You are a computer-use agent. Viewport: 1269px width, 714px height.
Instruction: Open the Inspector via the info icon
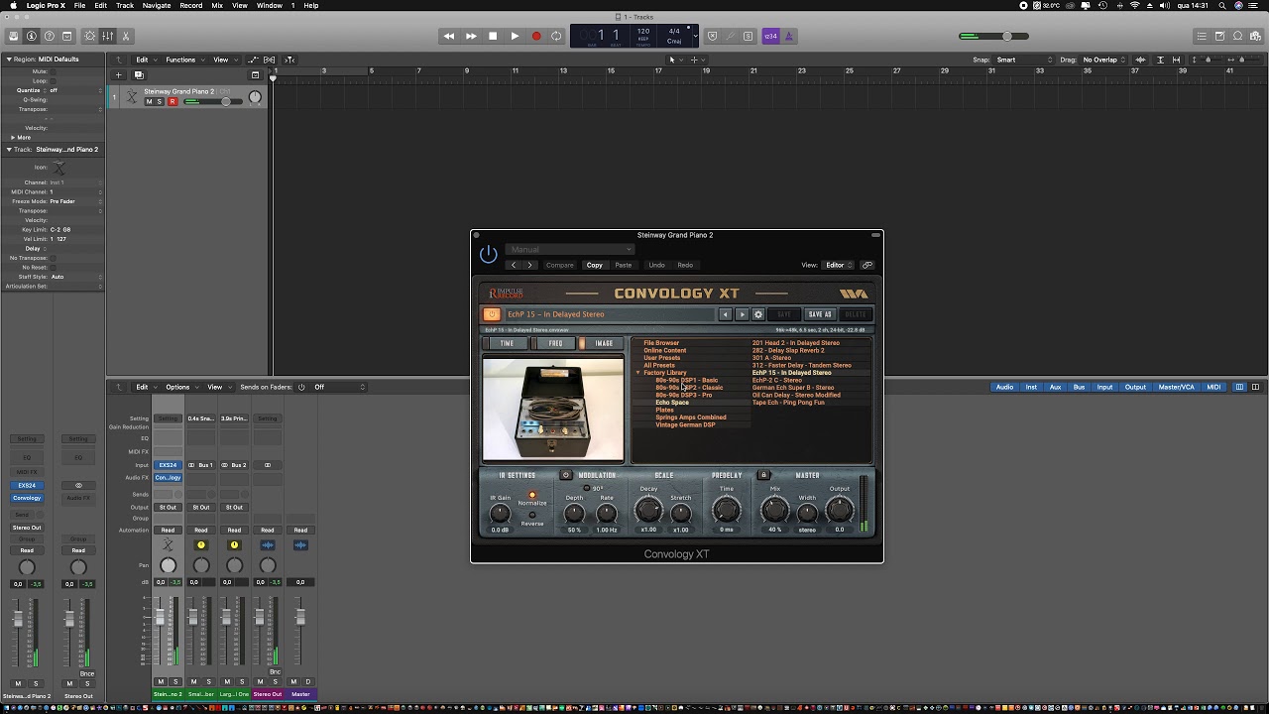[32, 37]
